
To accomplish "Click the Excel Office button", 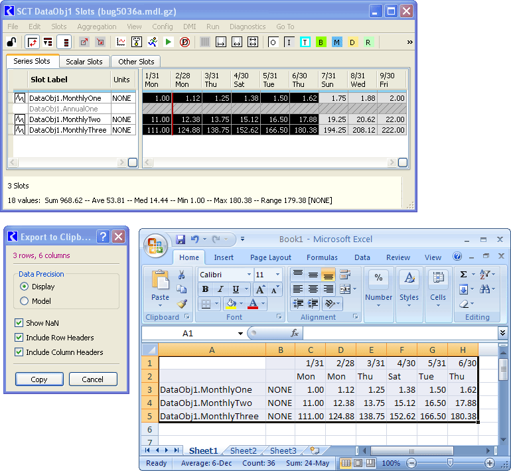I will click(155, 245).
